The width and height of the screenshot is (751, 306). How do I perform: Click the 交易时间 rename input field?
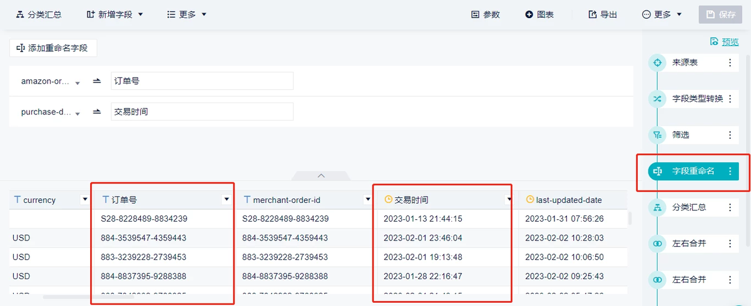(202, 112)
